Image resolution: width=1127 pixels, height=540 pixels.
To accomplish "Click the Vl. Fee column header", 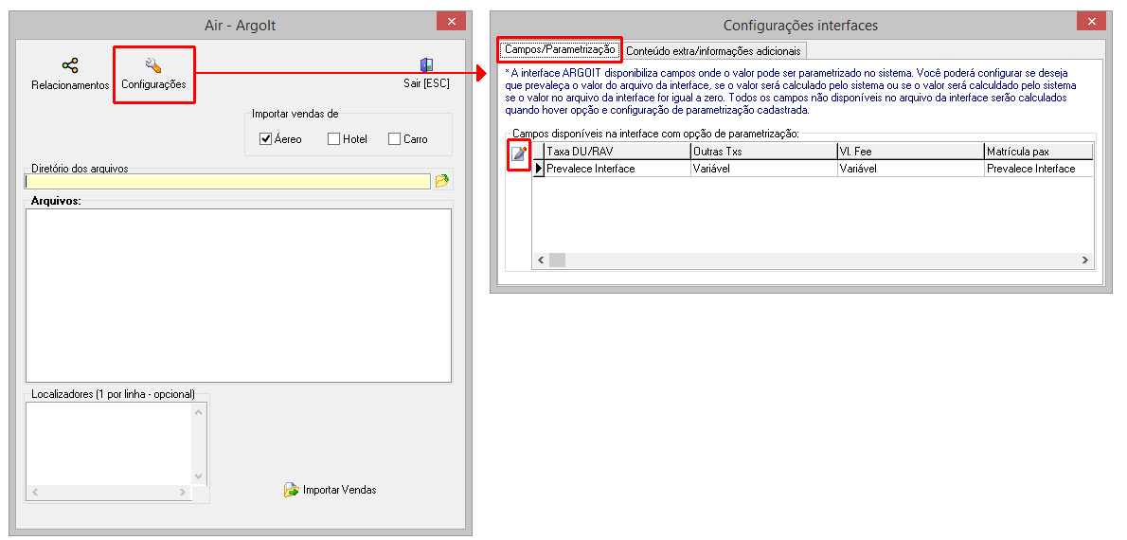I will click(x=910, y=152).
